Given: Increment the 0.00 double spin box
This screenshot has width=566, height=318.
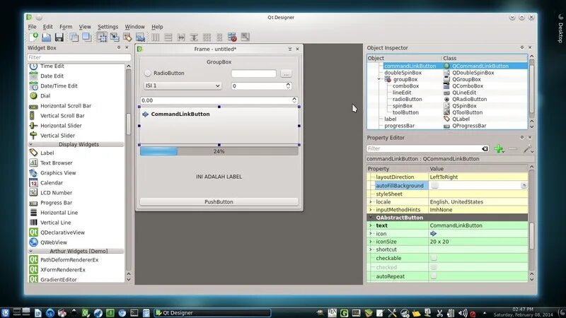Looking at the screenshot, I should [x=294, y=98].
